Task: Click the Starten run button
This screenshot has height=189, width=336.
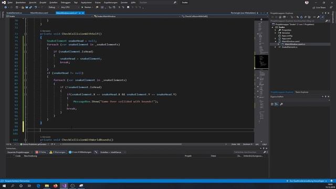Action: click(86, 7)
